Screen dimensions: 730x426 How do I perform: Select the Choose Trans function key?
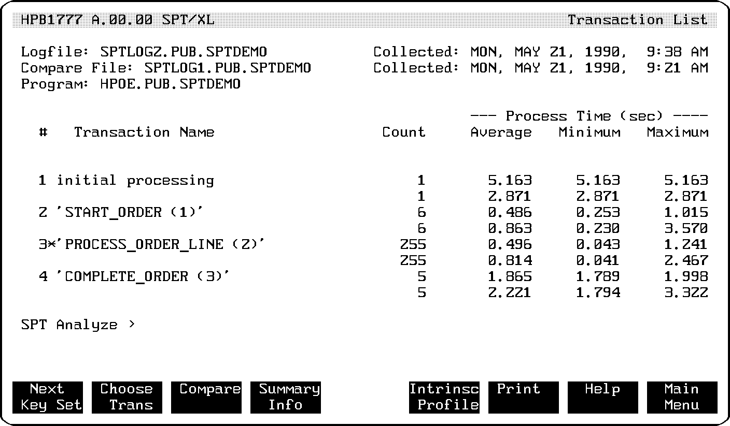(x=127, y=397)
